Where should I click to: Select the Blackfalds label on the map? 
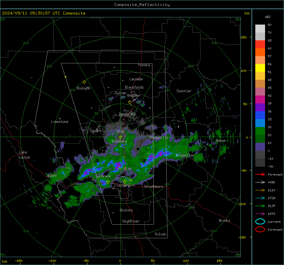pos(134,87)
